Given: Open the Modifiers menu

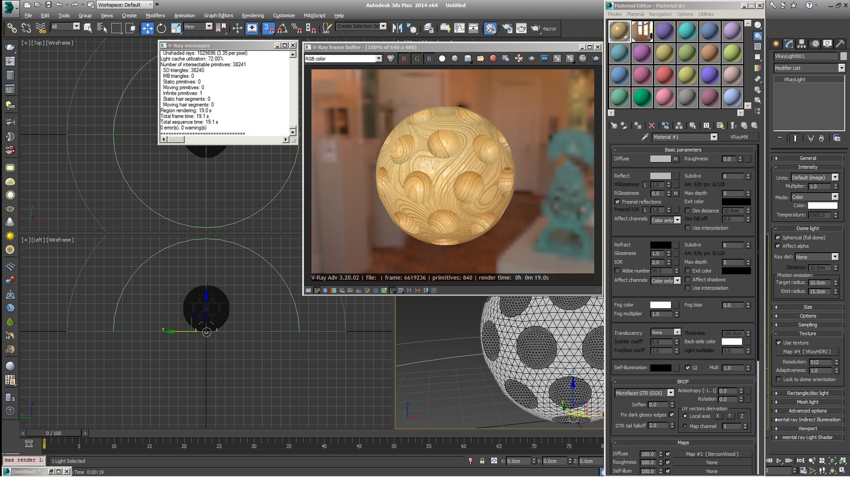Looking at the screenshot, I should click(155, 16).
